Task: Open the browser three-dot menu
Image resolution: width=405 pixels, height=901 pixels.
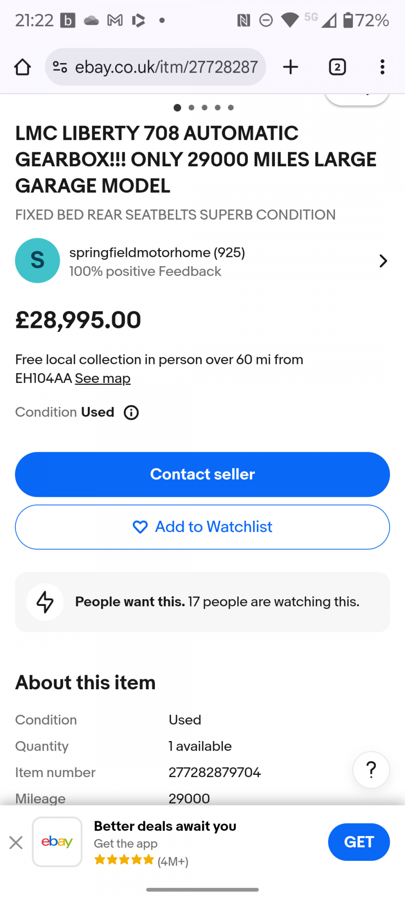Action: (382, 67)
